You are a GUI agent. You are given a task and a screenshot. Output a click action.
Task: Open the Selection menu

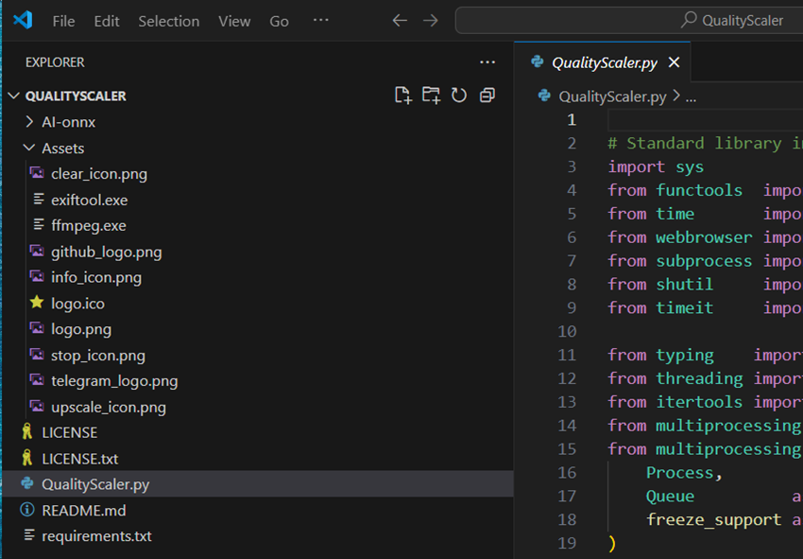168,20
